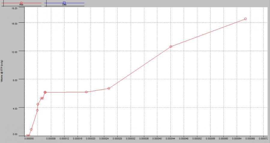The width and height of the screenshot is (270, 143).
Task: Pick the data point near pressure 0.000025
Action: point(109,88)
